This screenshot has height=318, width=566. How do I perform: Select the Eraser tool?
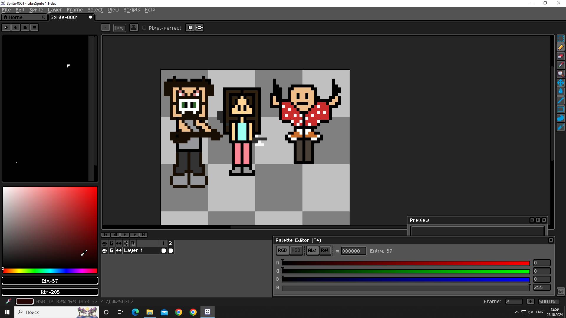pyautogui.click(x=560, y=56)
